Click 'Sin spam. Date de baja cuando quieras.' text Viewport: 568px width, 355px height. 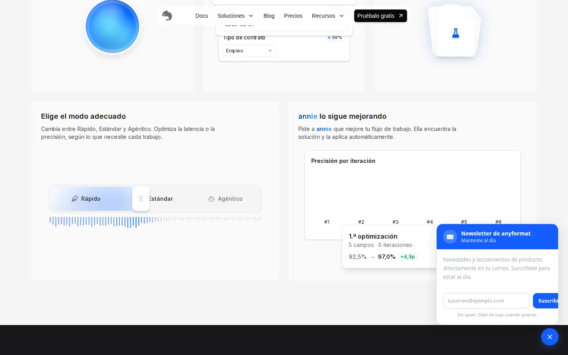point(497,315)
